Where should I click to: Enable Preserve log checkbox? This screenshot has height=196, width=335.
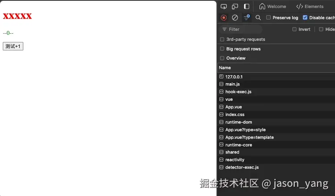coord(269,18)
